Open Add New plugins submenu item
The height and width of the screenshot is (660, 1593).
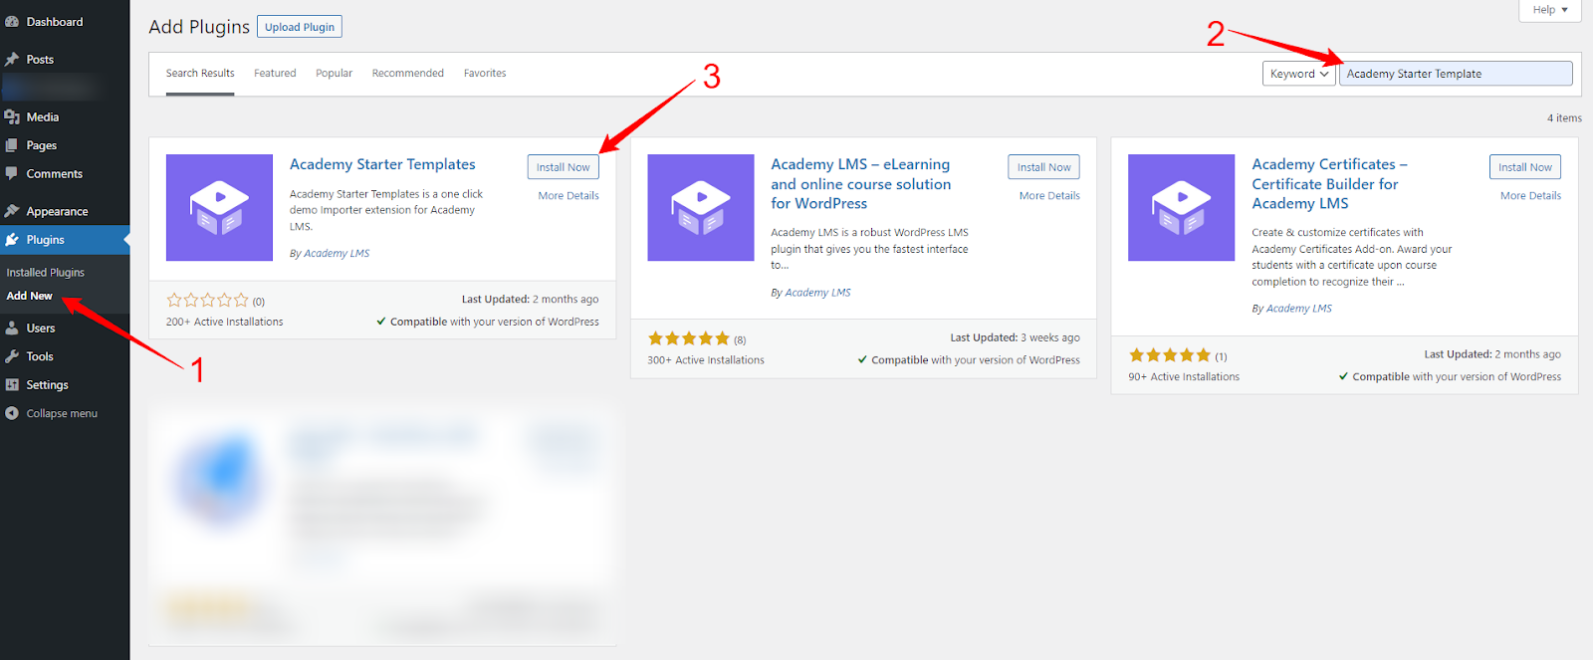[30, 297]
